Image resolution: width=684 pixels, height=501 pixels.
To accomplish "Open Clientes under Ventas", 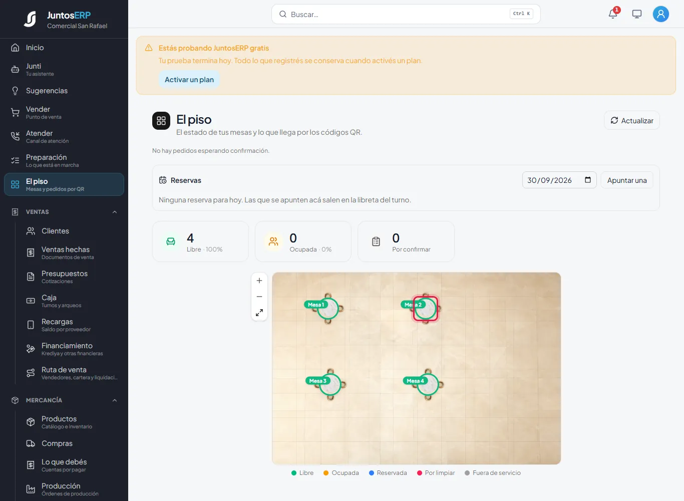I will tap(72, 231).
